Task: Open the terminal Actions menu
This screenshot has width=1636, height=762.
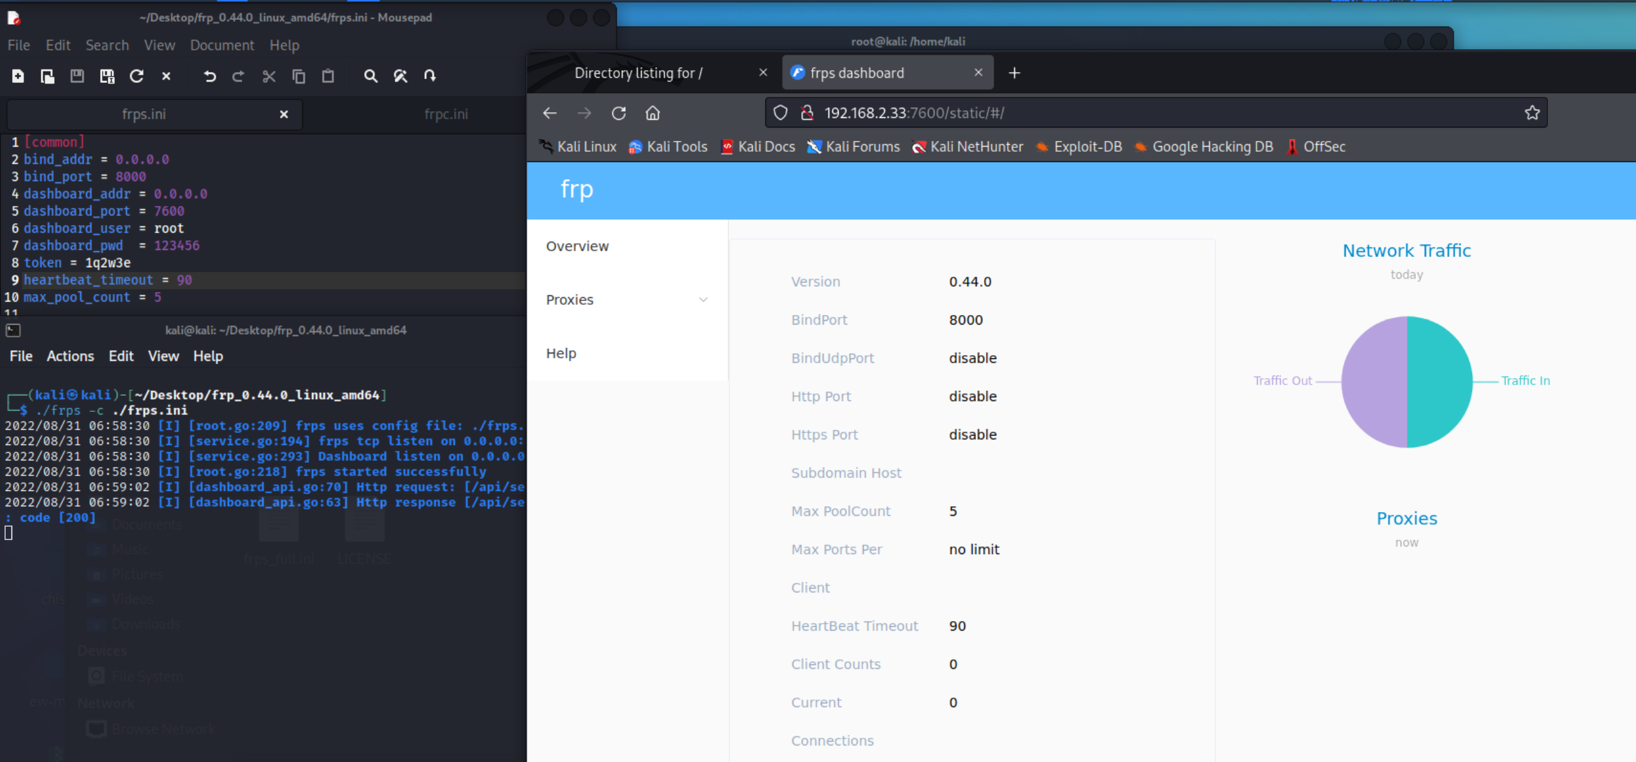Action: point(70,356)
